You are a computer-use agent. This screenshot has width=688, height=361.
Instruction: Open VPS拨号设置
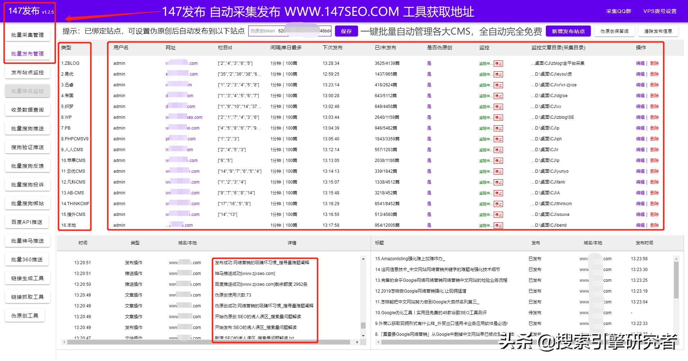click(660, 11)
